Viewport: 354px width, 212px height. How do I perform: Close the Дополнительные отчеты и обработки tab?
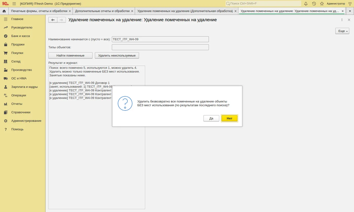pyautogui.click(x=132, y=11)
